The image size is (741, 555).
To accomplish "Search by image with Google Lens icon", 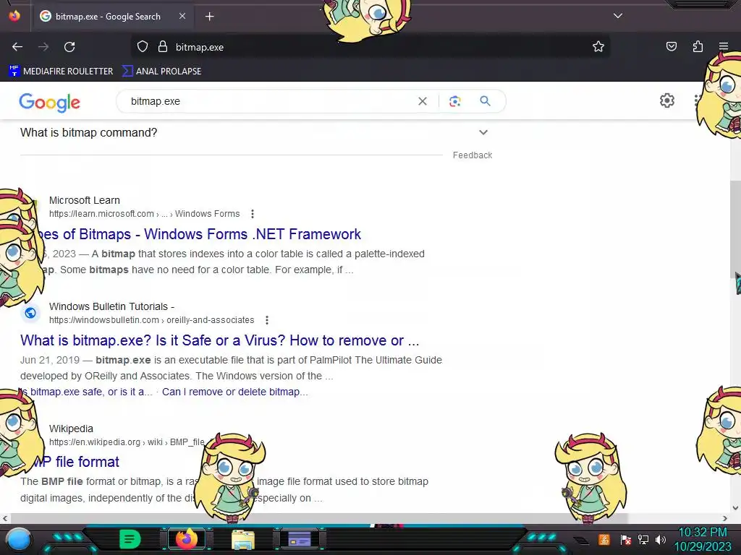I will pos(454,101).
